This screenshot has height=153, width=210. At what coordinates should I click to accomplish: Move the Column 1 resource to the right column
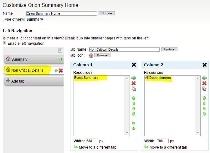coord(134,123)
